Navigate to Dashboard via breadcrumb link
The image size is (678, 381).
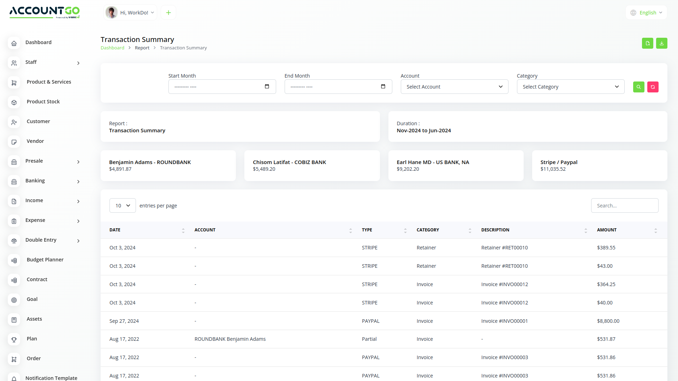coord(112,48)
